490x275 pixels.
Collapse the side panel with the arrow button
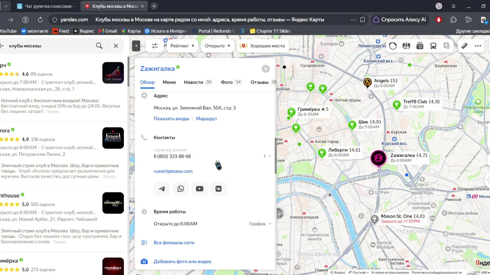click(136, 46)
